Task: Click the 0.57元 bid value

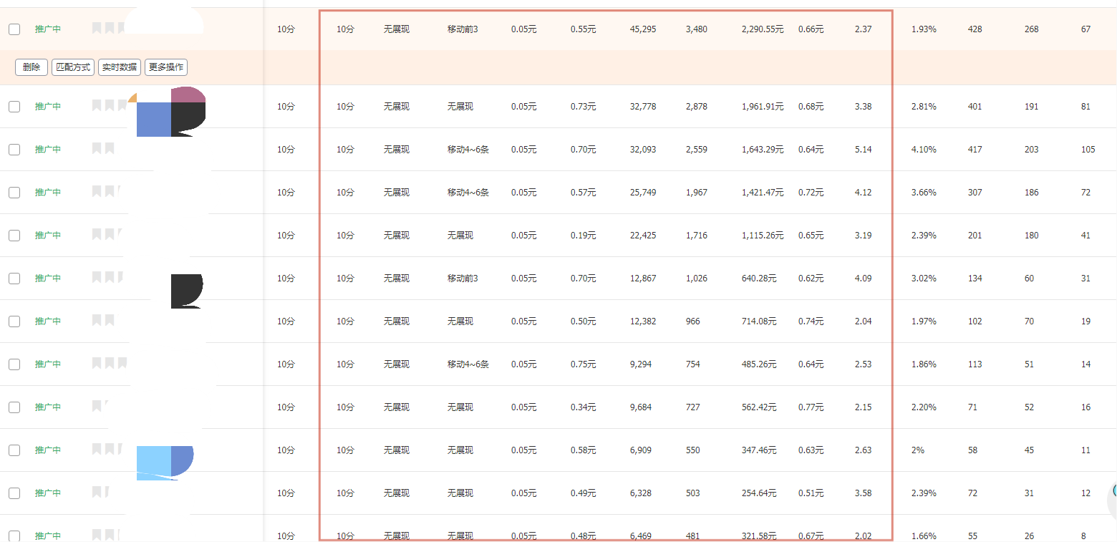Action: [584, 193]
